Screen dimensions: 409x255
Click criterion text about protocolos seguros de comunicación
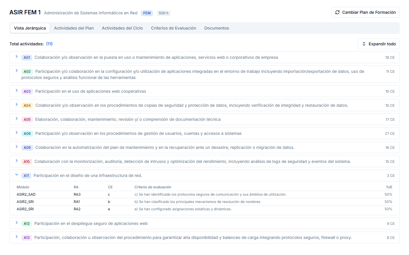coord(210,194)
